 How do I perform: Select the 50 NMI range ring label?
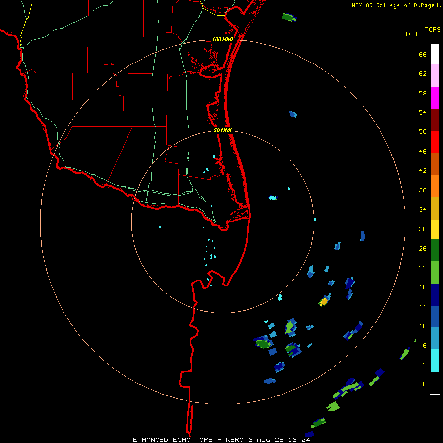coord(222,130)
